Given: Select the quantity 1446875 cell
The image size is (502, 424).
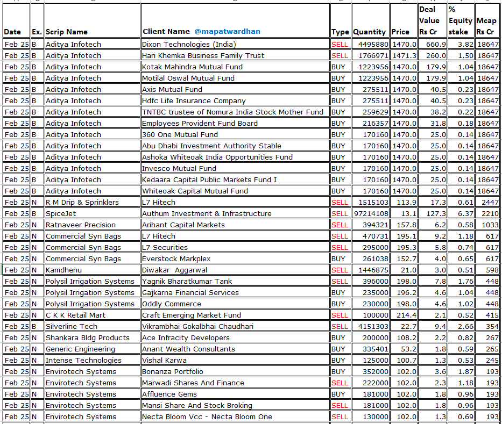Looking at the screenshot, I should [370, 270].
